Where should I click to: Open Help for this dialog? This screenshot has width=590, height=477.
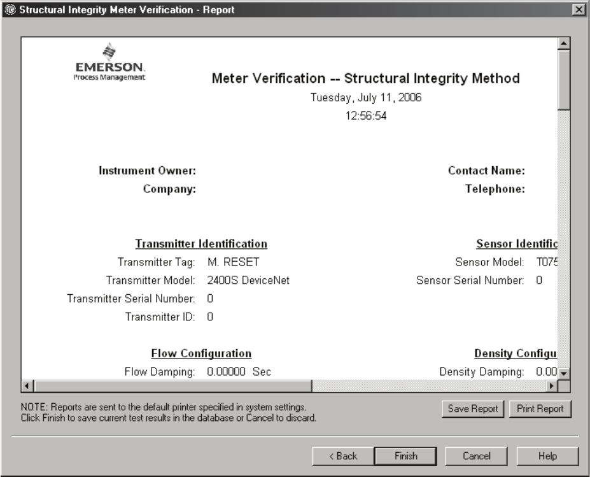pos(546,456)
